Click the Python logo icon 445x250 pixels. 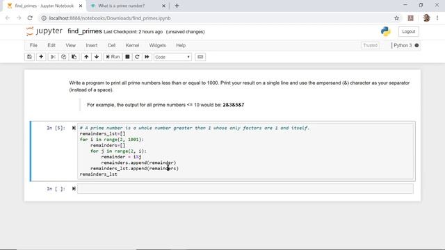click(x=386, y=31)
